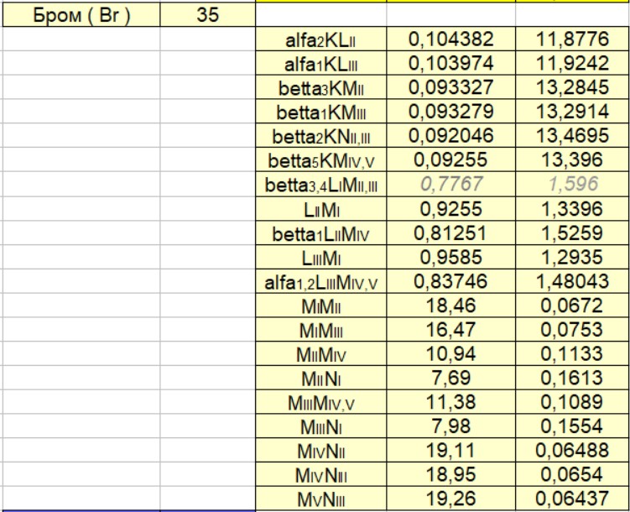This screenshot has width=630, height=512.
Task: Select the 'MIIMIV' label cell
Action: pos(321,353)
